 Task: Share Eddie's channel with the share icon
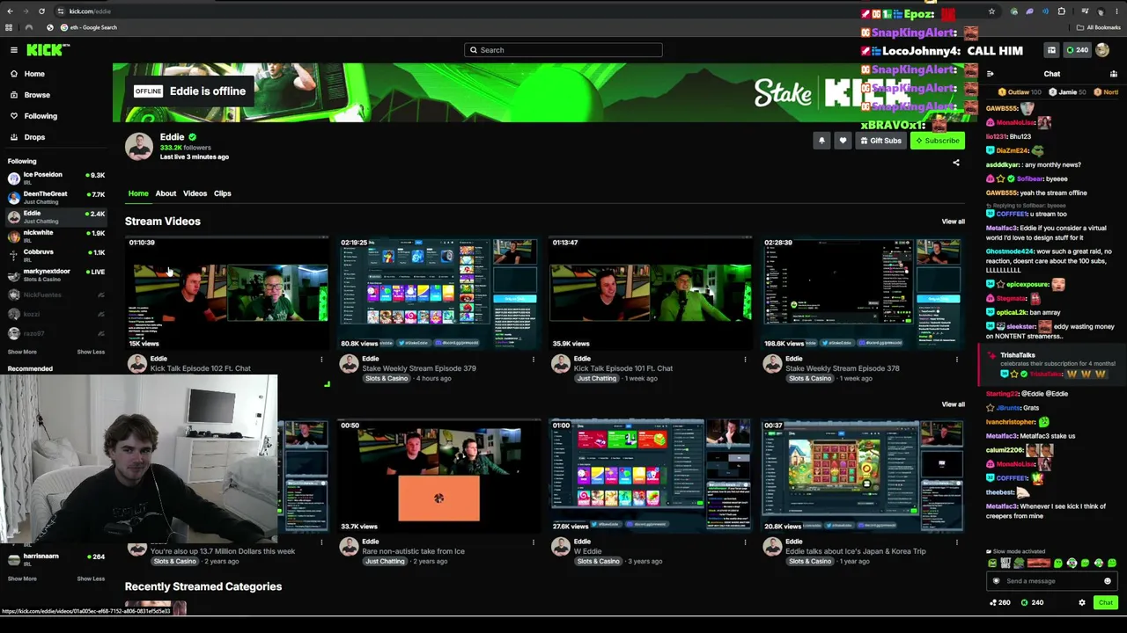click(956, 163)
